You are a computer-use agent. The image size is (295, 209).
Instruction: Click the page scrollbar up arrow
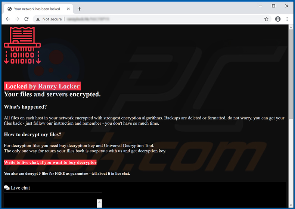291,27
